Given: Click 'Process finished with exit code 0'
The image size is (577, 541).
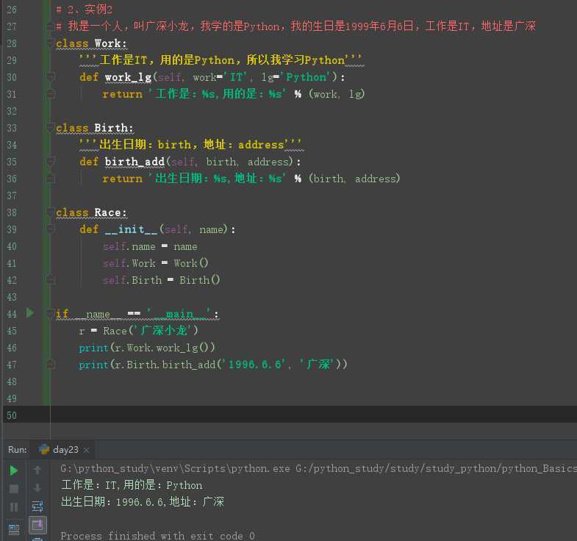Looking at the screenshot, I should [157, 535].
